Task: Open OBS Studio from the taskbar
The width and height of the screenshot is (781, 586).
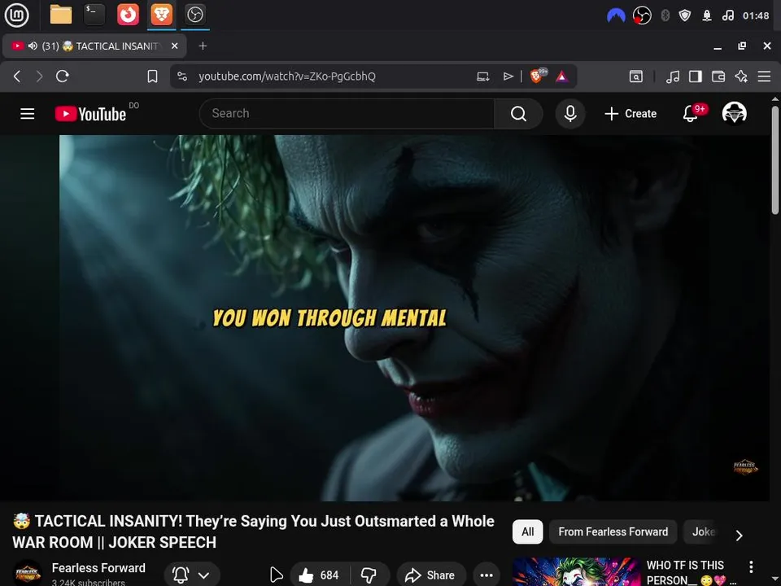Action: pos(194,15)
